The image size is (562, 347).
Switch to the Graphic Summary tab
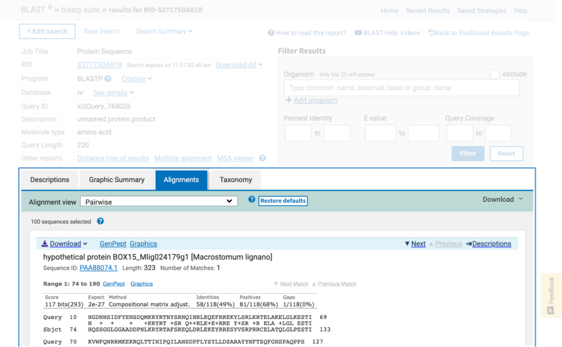click(x=117, y=180)
